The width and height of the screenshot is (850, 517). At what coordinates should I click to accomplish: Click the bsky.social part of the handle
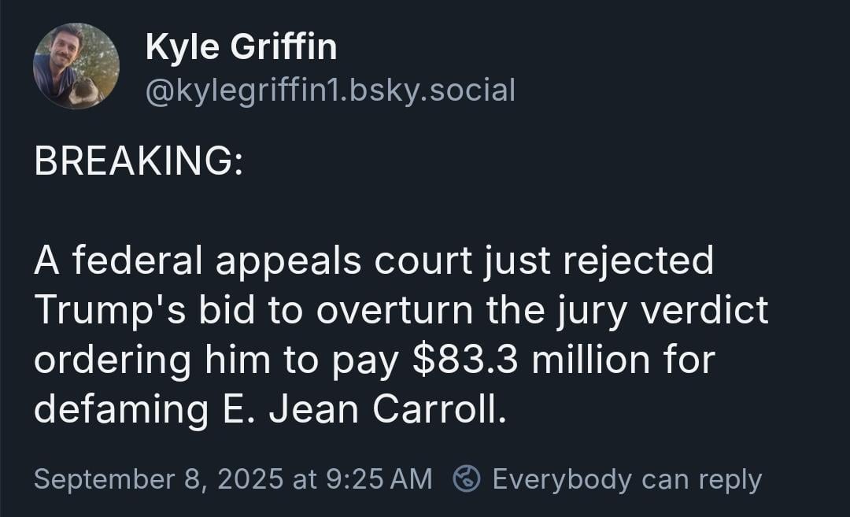433,90
